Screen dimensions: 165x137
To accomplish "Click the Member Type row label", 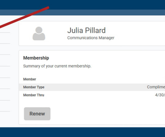I will (34, 87).
